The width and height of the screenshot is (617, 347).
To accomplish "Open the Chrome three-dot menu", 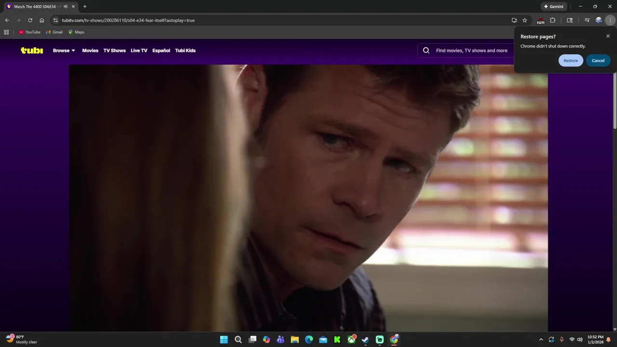I will pos(610,20).
